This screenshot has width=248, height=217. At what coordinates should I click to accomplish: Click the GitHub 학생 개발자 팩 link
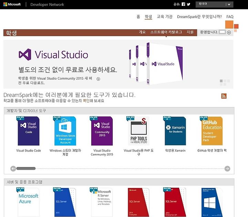click(x=212, y=151)
